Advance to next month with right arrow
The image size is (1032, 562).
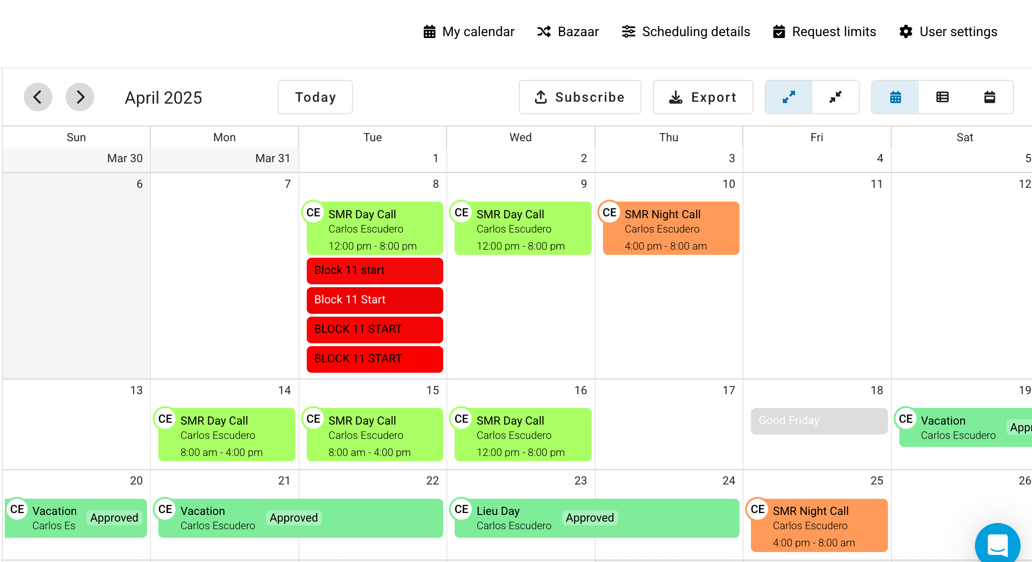(x=80, y=97)
